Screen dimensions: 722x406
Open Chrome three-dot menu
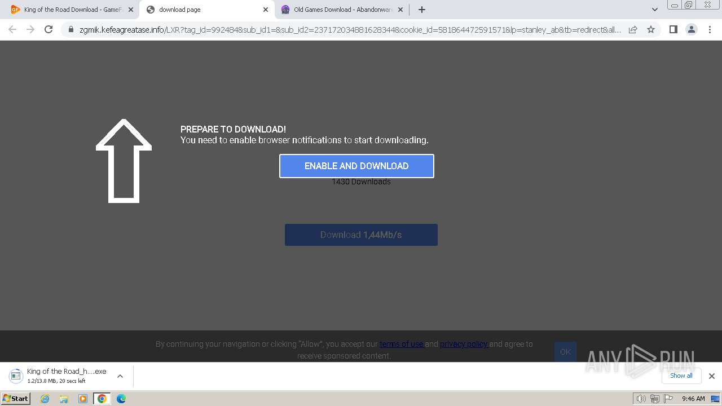click(x=710, y=29)
